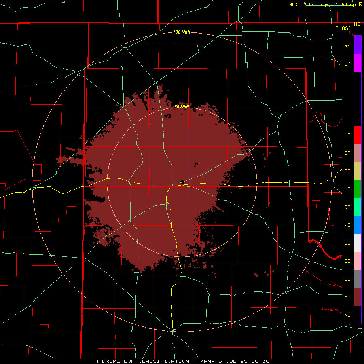
Task: Click the RF purple legend swatch
Action: click(357, 45)
